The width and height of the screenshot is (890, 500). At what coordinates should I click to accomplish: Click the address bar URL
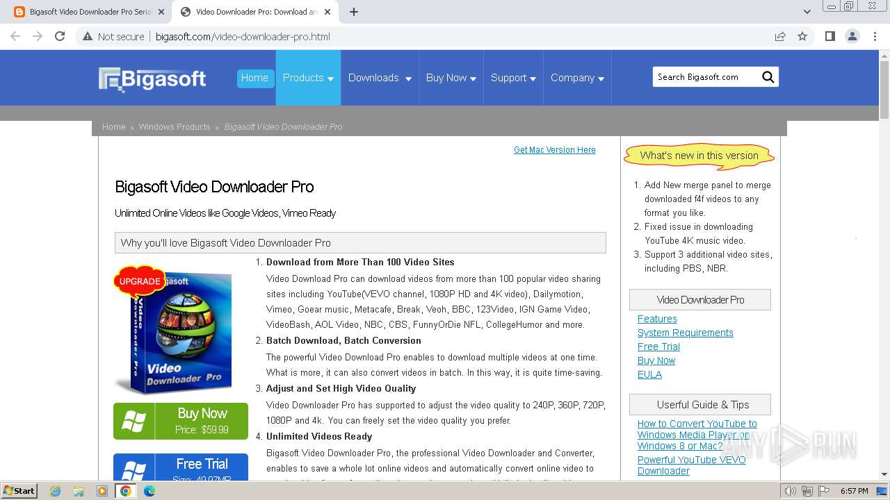(x=243, y=36)
